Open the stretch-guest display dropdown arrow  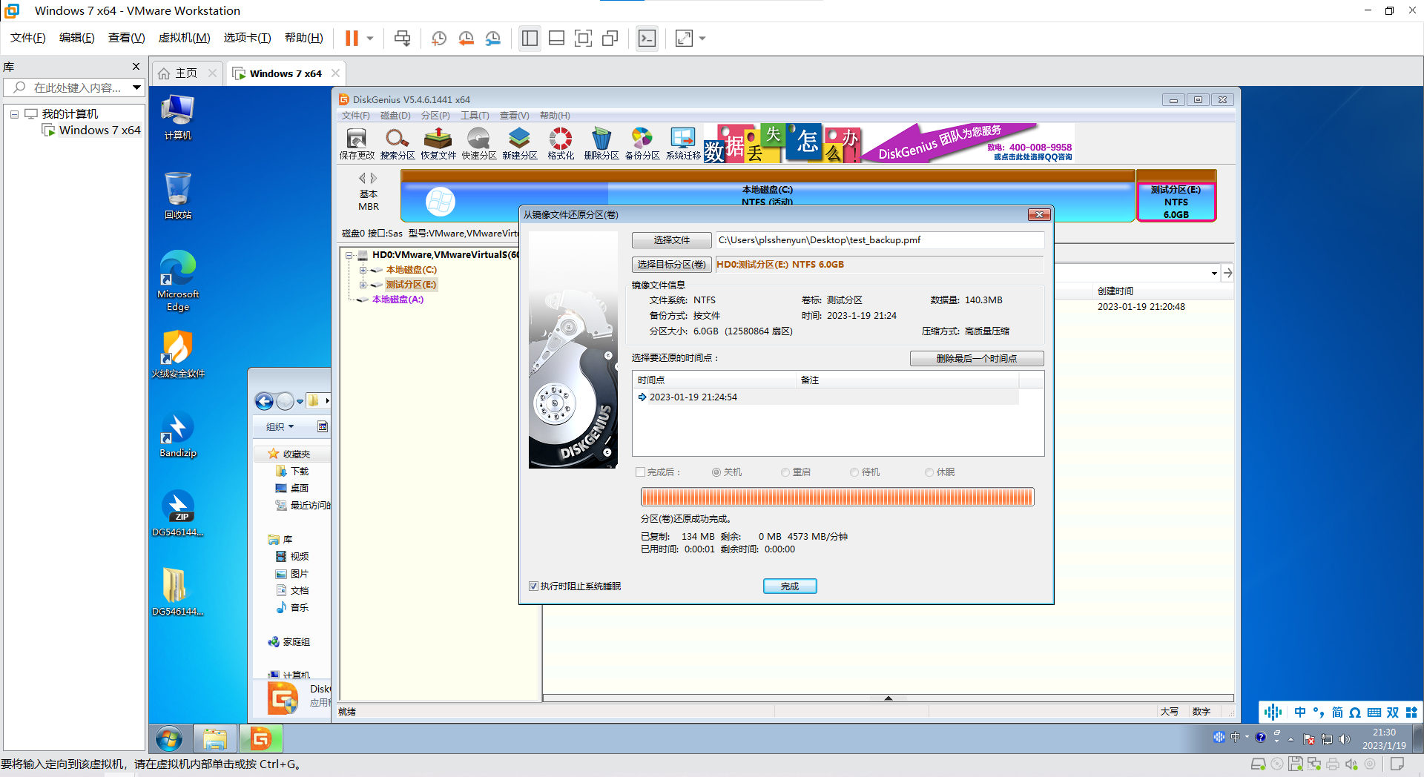702,38
